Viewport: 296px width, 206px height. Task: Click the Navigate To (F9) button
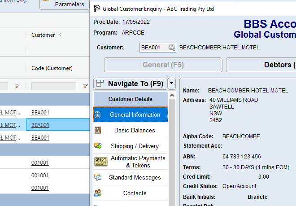click(130, 83)
